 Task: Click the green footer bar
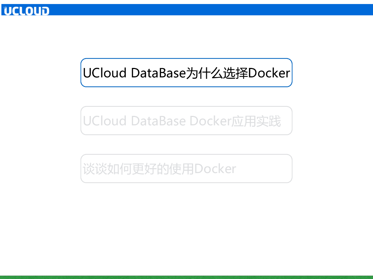pyautogui.click(x=186, y=277)
